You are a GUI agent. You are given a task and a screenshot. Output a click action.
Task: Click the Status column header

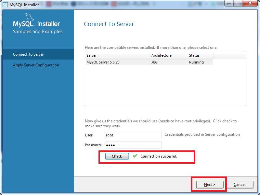pyautogui.click(x=200, y=55)
